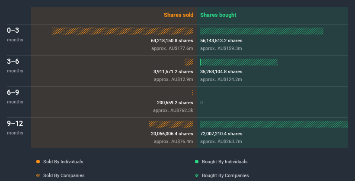
Task: Click the hatched Bought By Companies legend icon
Action: coord(197,175)
